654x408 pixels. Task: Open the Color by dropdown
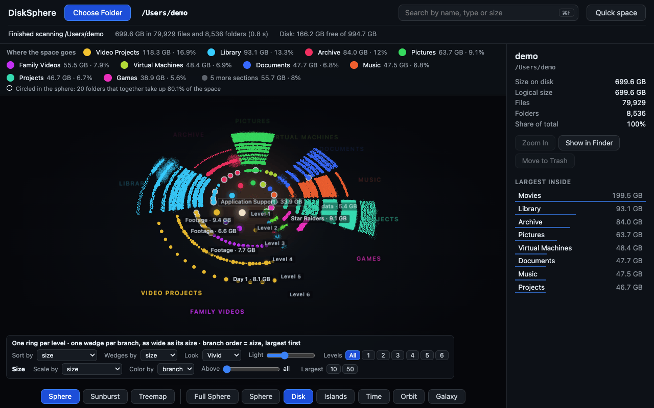pyautogui.click(x=176, y=369)
